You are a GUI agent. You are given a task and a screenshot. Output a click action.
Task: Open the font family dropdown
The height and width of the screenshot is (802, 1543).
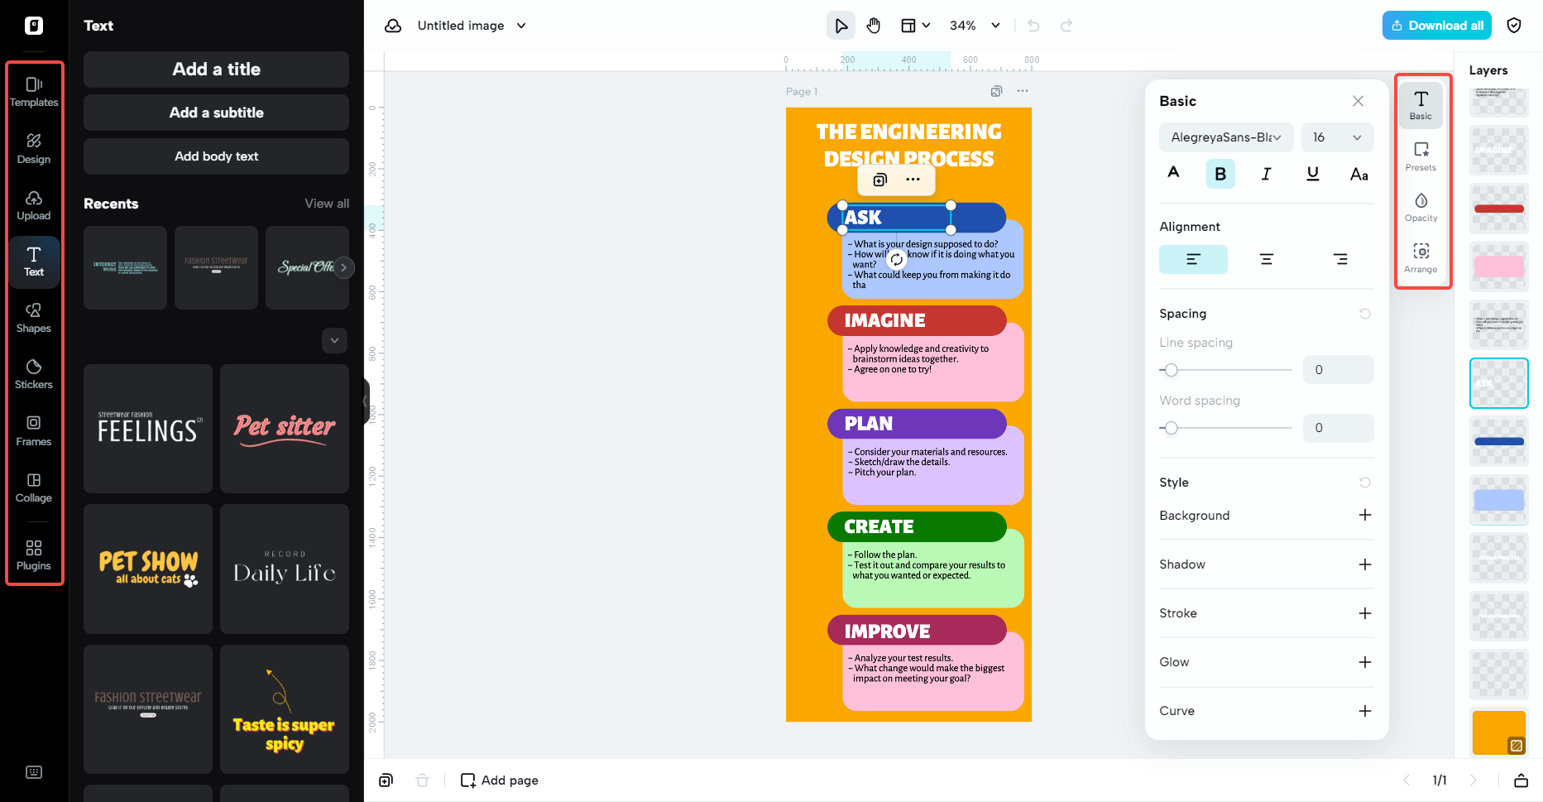pyautogui.click(x=1226, y=137)
